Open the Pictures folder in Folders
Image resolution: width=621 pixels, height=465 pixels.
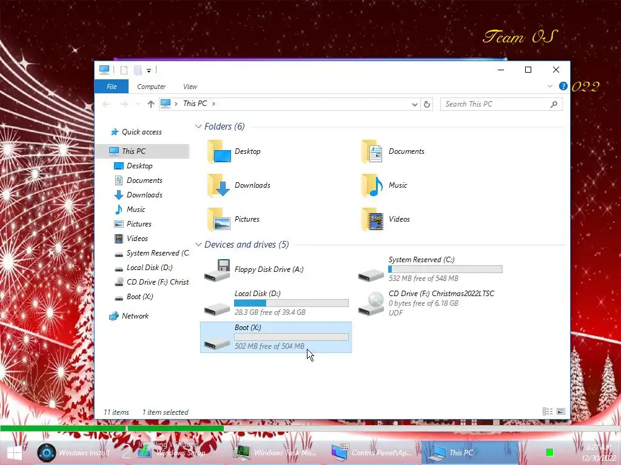[233, 219]
